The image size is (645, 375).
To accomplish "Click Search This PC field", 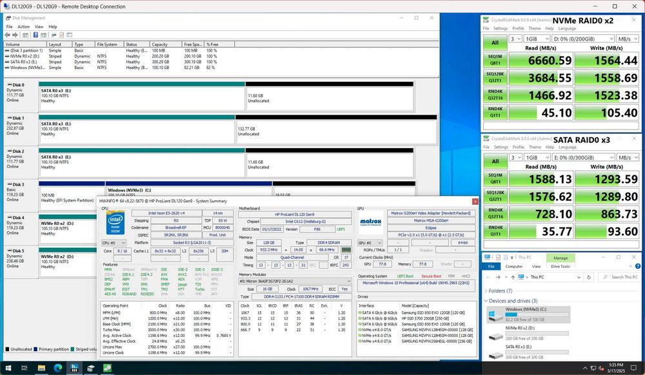I will coord(619,277).
